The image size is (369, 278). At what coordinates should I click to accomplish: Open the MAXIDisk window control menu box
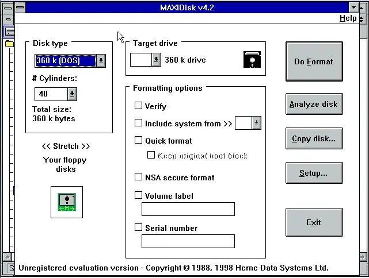coord(20,7)
